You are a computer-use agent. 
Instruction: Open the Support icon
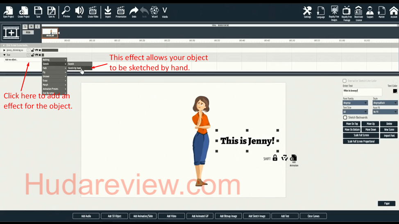point(370,12)
